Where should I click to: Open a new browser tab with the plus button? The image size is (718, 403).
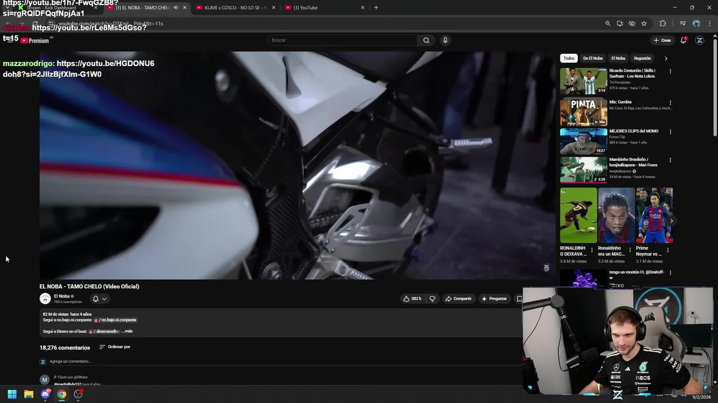click(x=376, y=8)
